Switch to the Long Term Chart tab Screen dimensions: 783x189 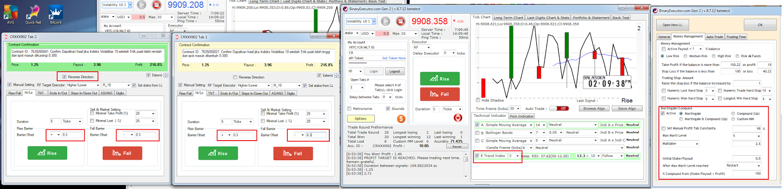pyautogui.click(x=508, y=18)
